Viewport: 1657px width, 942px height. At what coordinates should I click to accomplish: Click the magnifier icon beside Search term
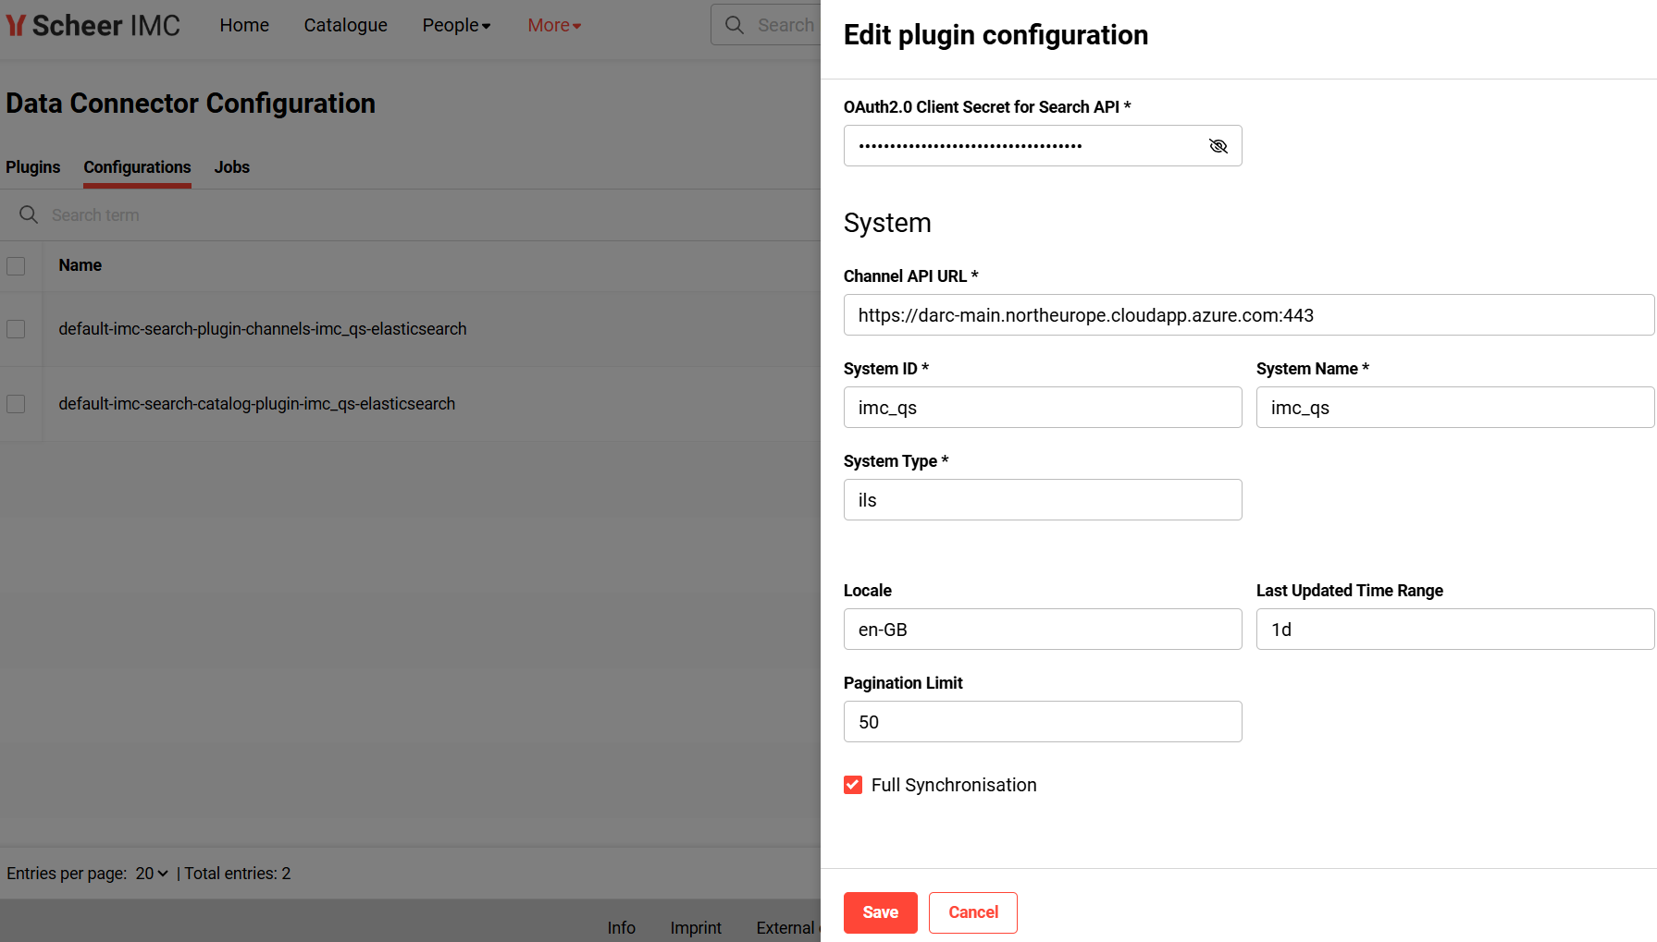coord(29,214)
